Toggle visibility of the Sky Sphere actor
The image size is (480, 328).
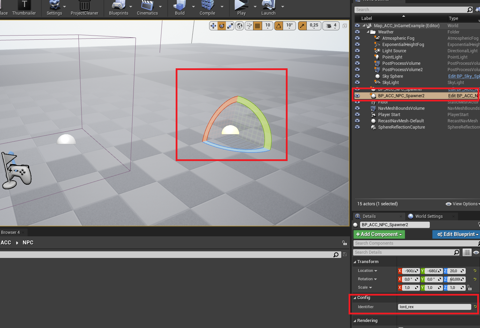[x=357, y=76]
